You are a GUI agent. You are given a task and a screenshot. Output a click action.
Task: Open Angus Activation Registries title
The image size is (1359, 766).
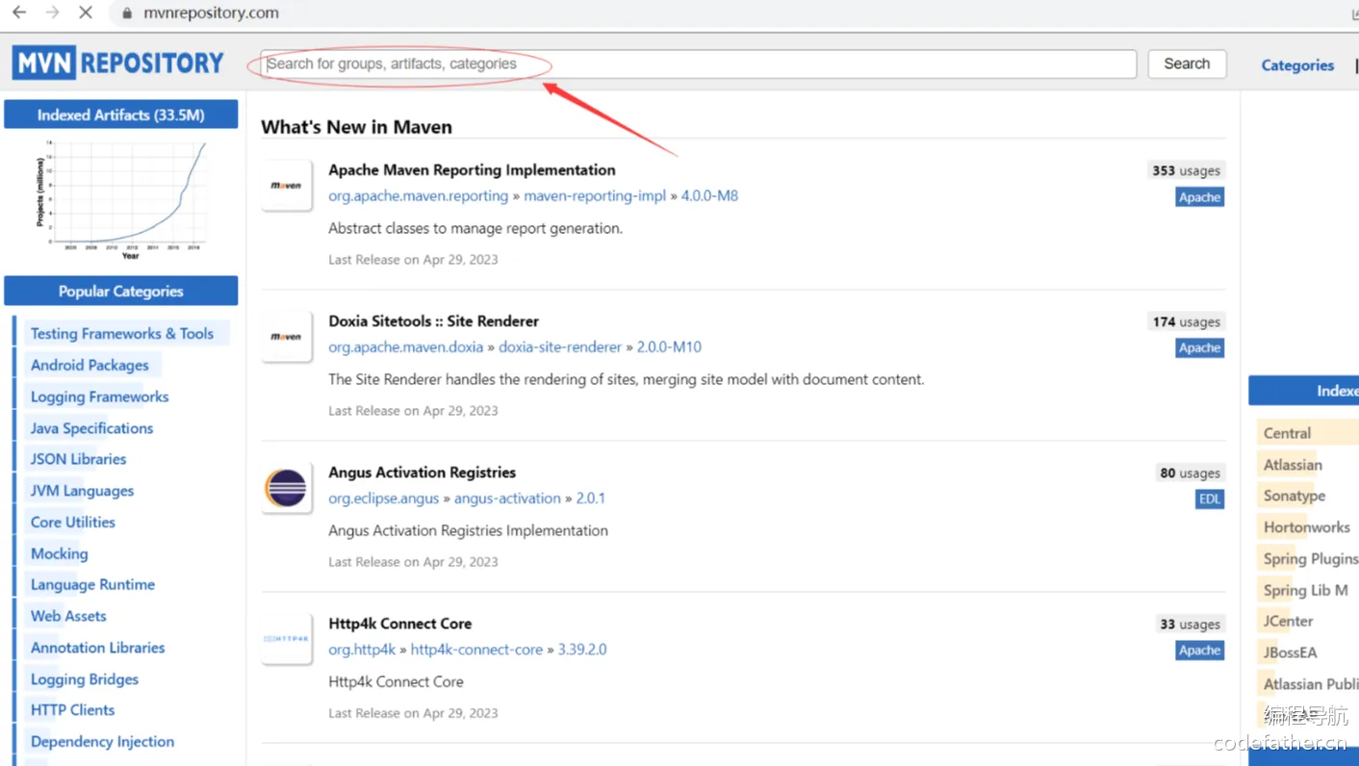422,472
